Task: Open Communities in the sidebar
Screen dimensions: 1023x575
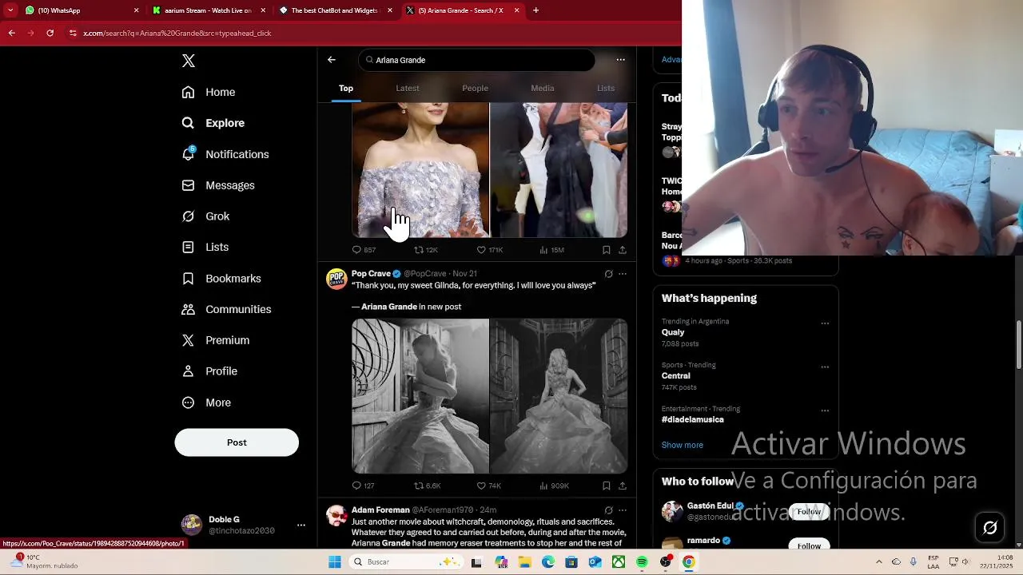Action: point(226,309)
